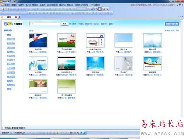Click the template search input field
This screenshot has width=184, height=139.
point(45,24)
